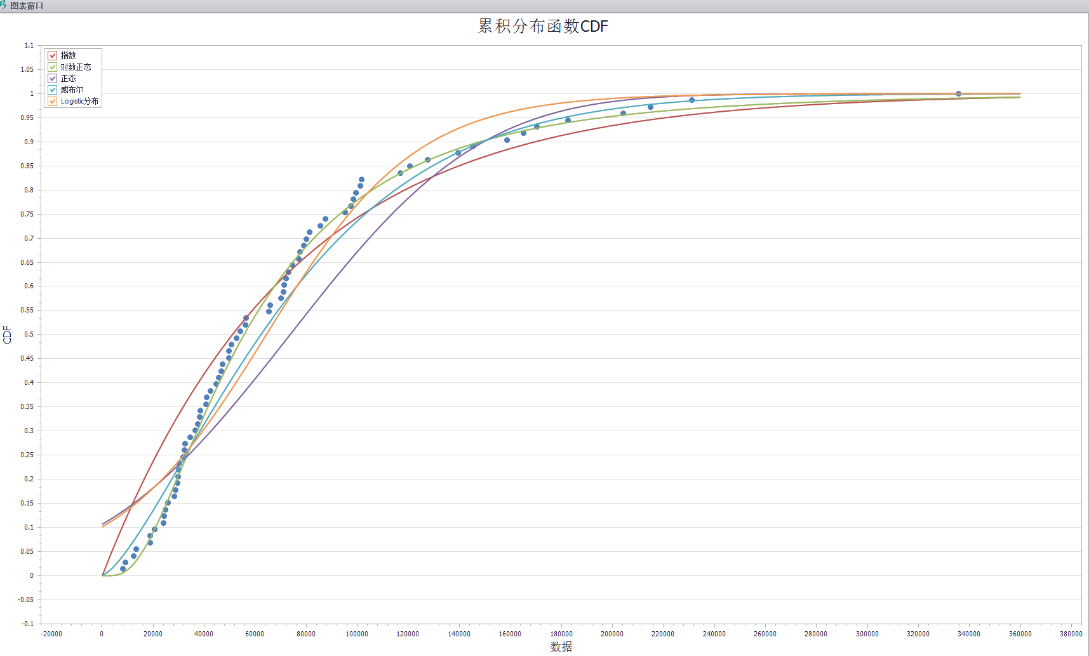This screenshot has width=1089, height=656.
Task: Select the chart title 累积分布函数CDF
Action: tap(543, 26)
